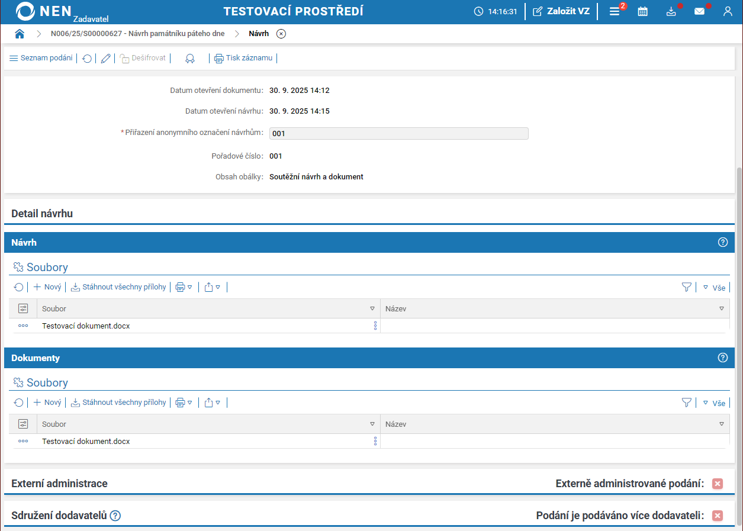
Task: Toggle Externě administrované podání checkbox
Action: [x=718, y=484]
